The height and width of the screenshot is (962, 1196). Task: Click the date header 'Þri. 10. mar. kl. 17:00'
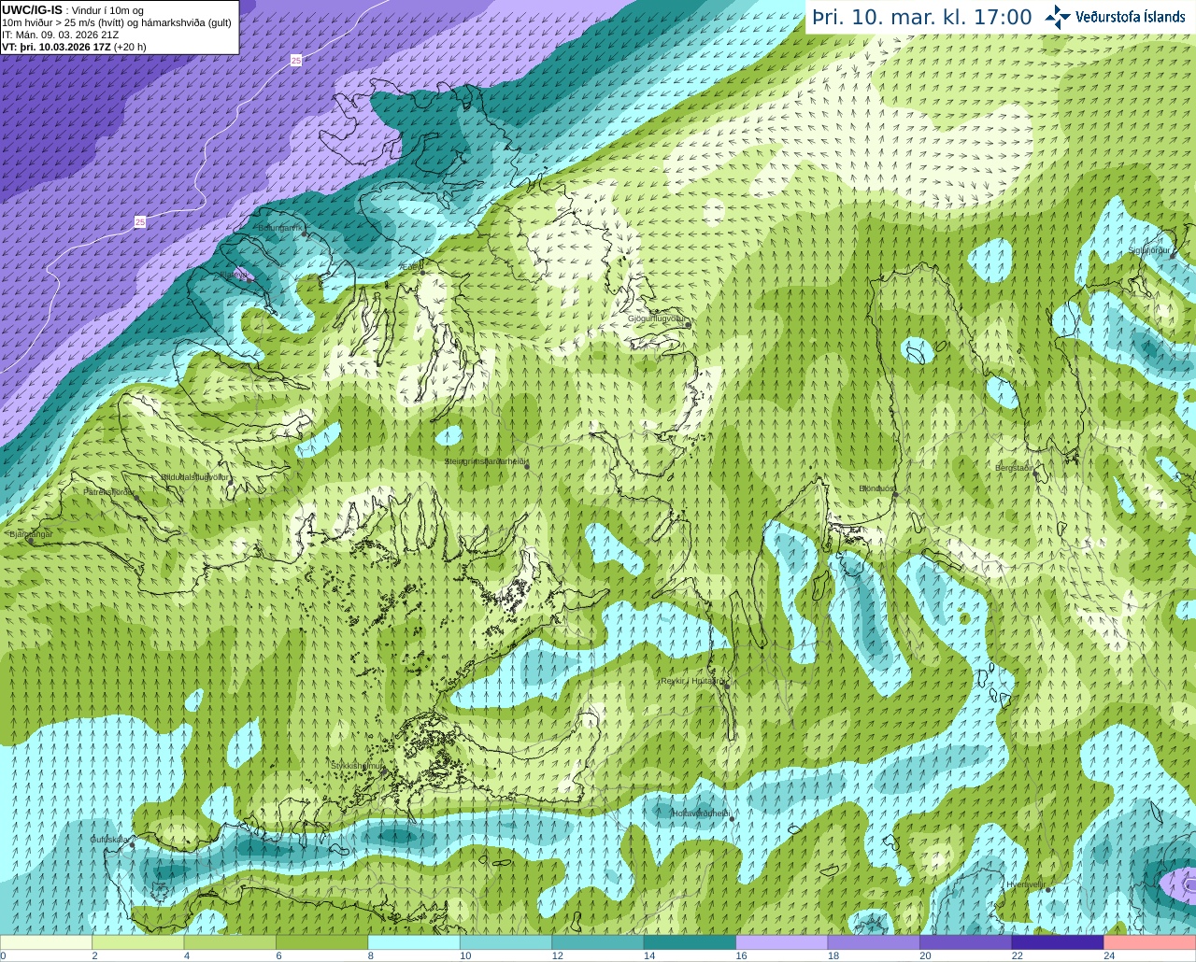click(x=921, y=18)
